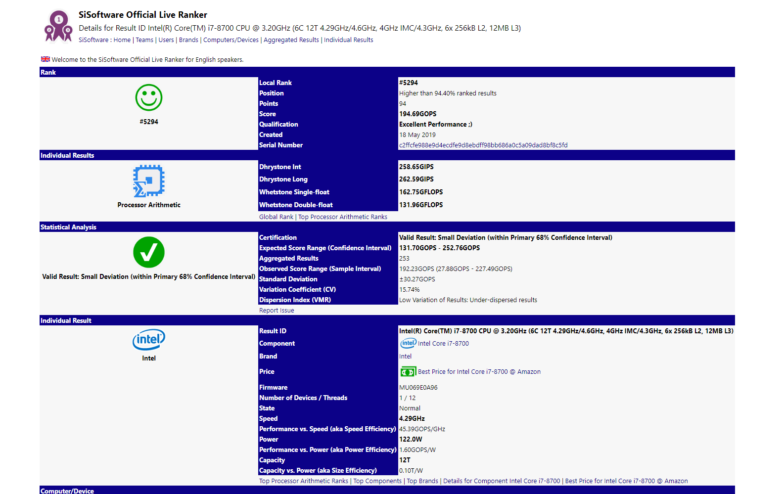Click the Created date 18 May 2019

pos(417,135)
